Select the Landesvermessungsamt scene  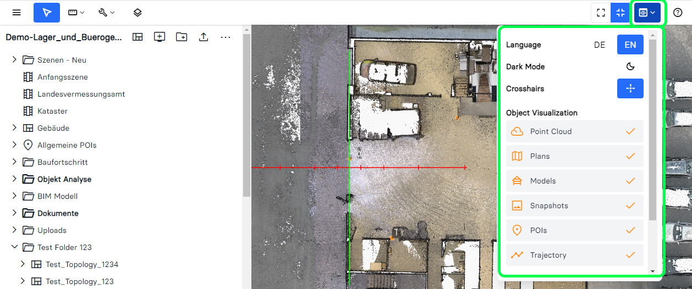(x=81, y=94)
